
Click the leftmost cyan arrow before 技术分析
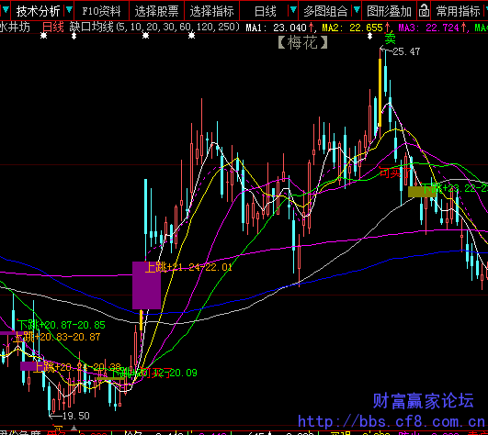6,11
